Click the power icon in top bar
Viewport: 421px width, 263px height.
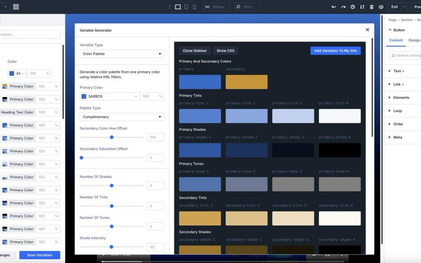point(381,7)
